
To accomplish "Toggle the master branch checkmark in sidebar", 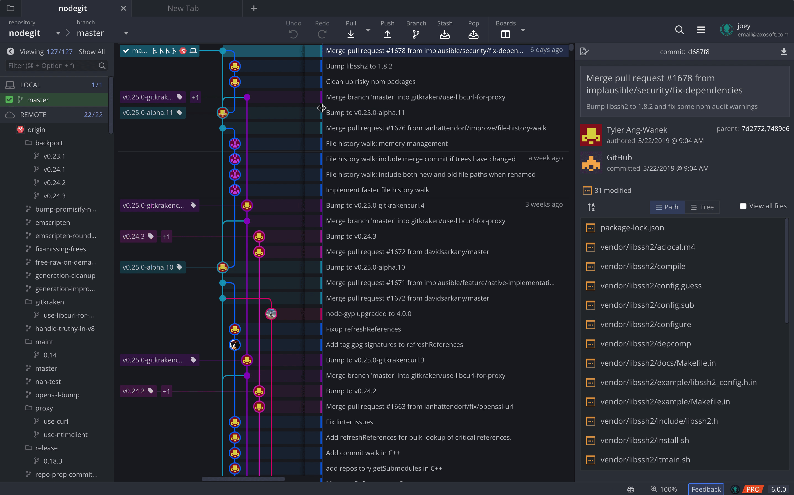I will point(9,99).
